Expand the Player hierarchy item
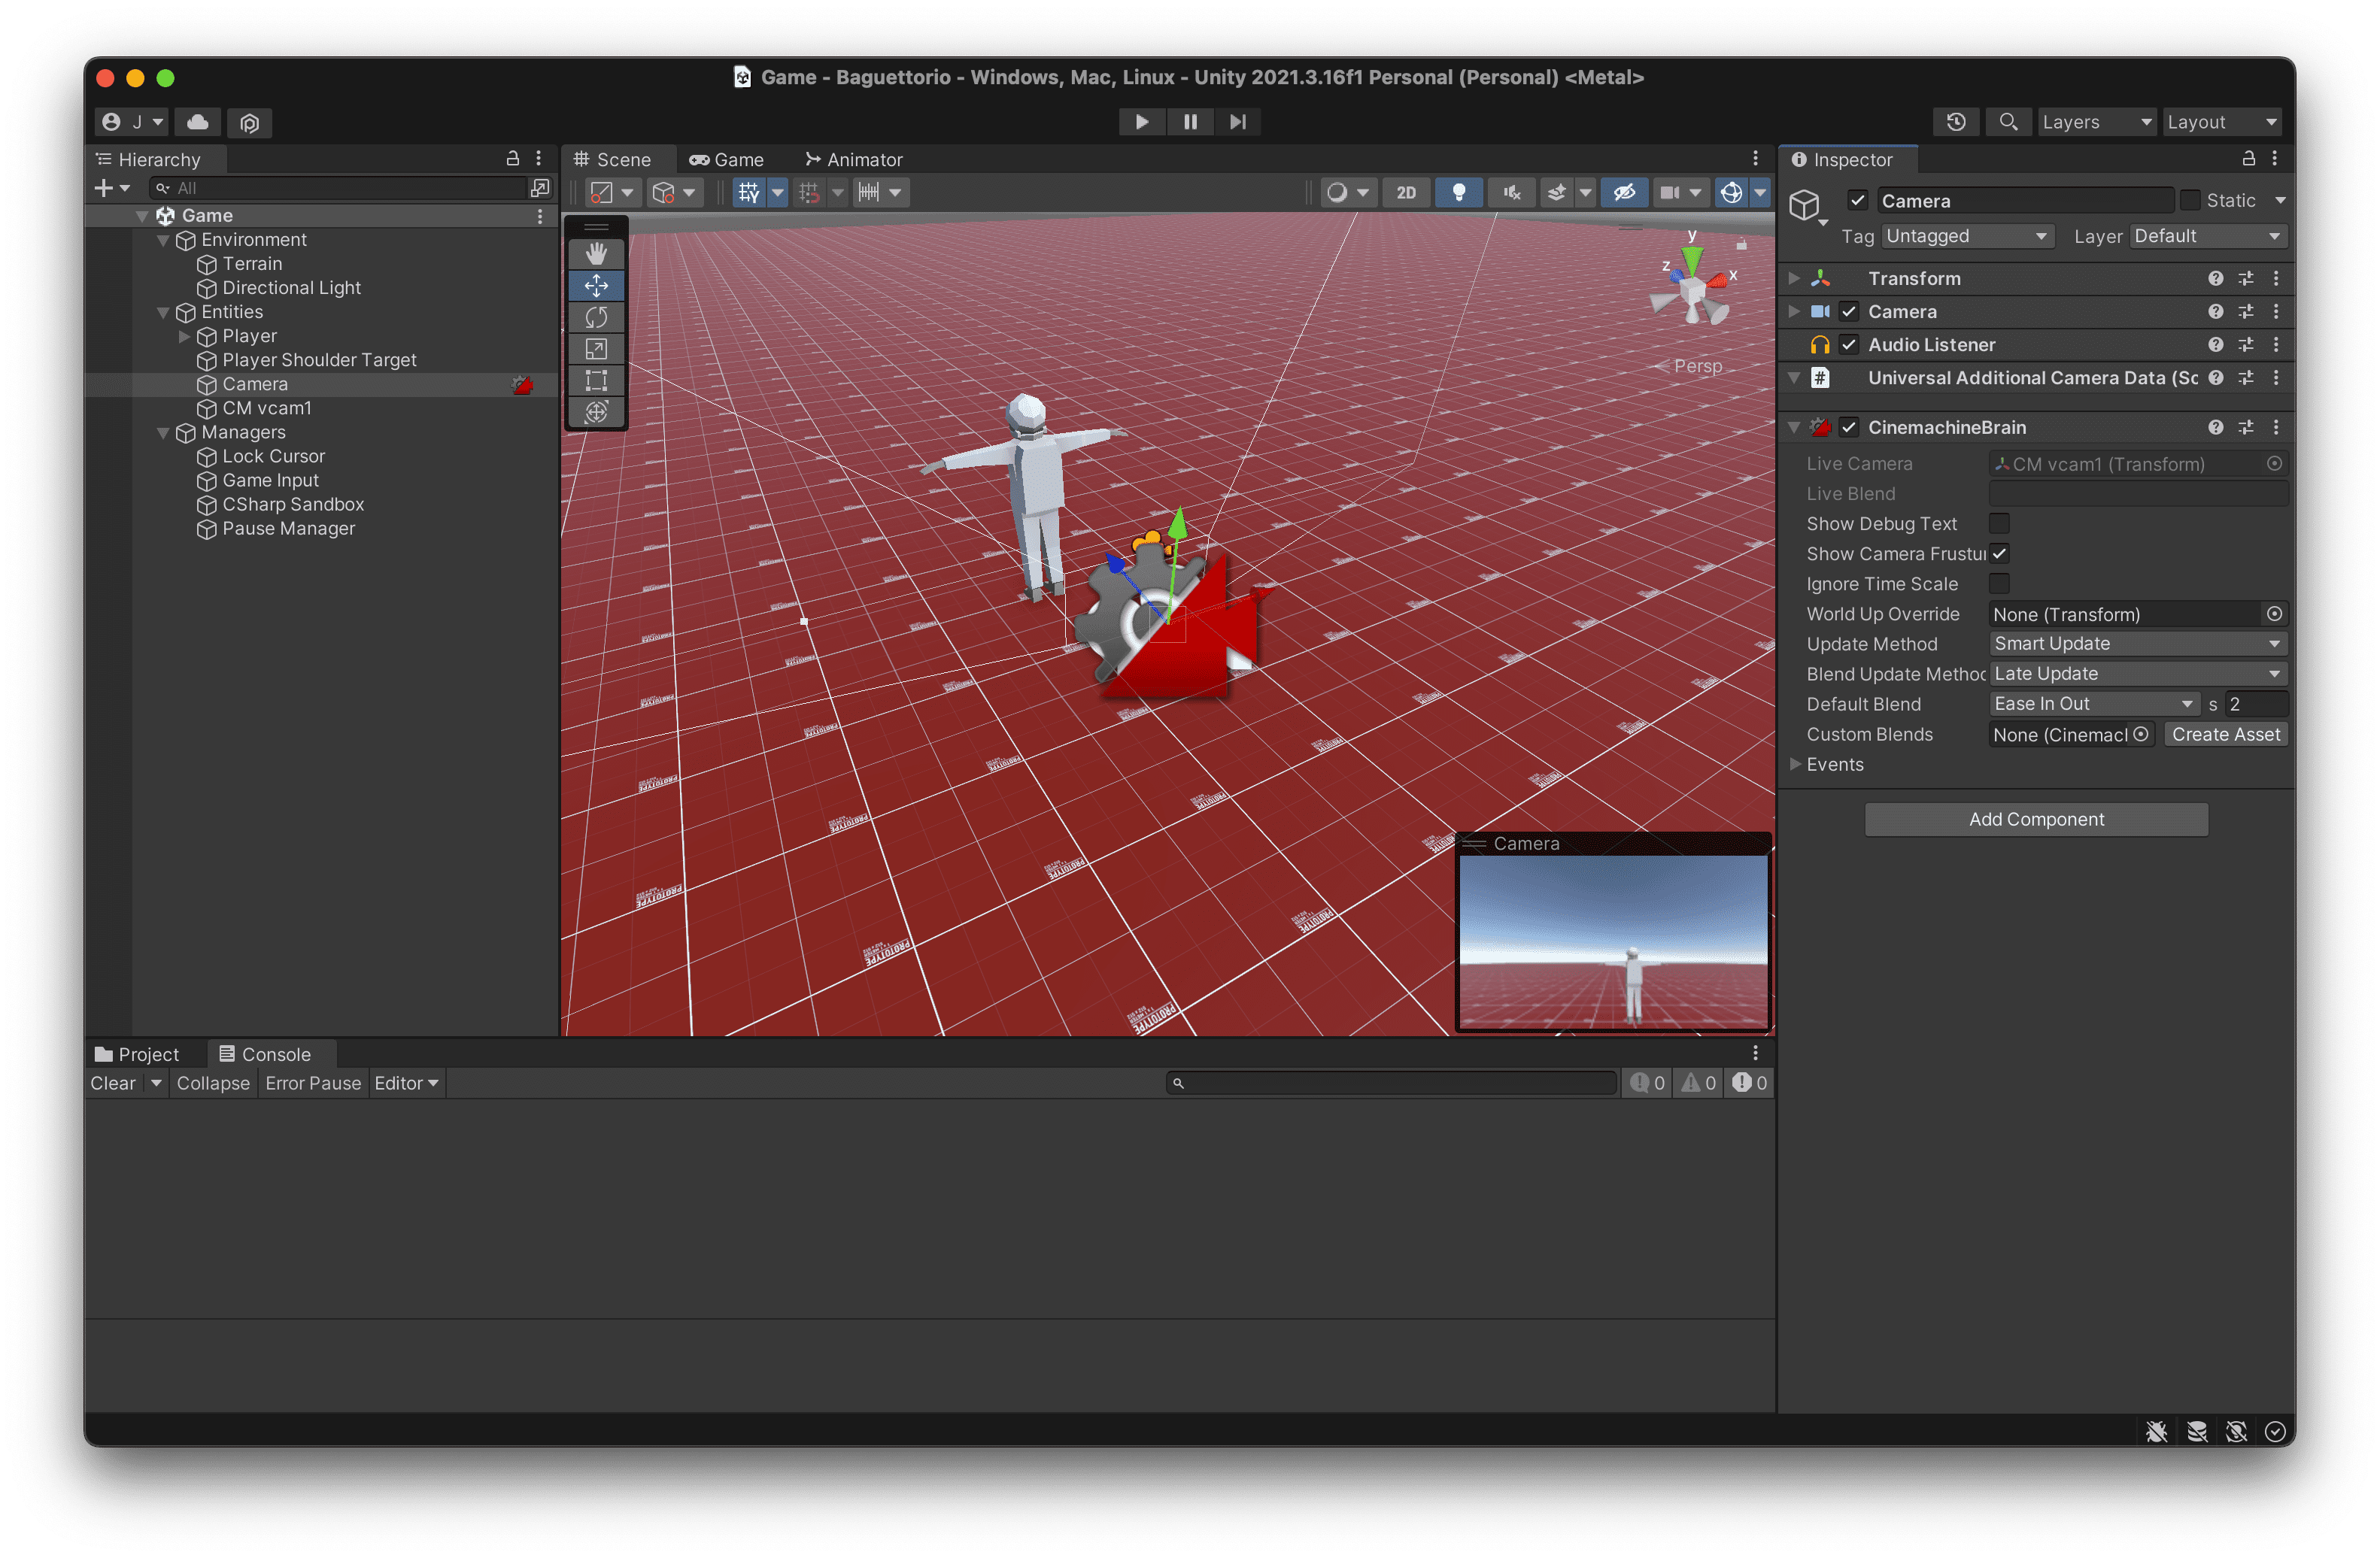Image resolution: width=2380 pixels, height=1558 pixels. click(x=184, y=337)
